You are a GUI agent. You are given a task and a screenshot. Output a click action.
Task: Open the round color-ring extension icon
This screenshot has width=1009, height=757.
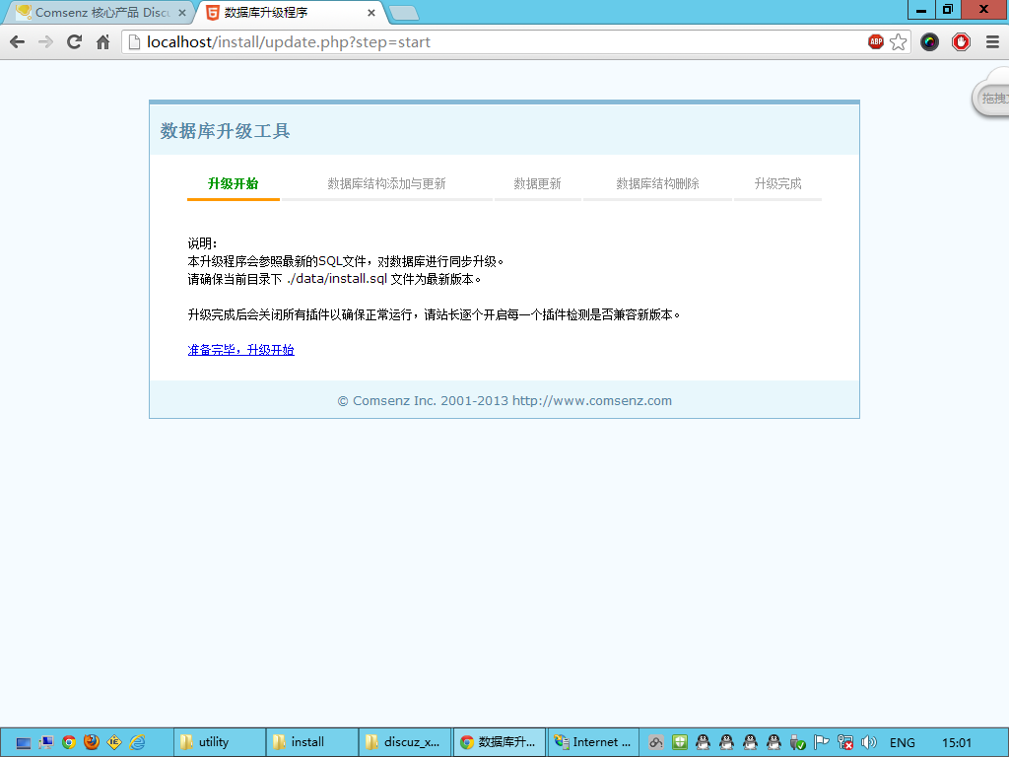click(x=930, y=42)
